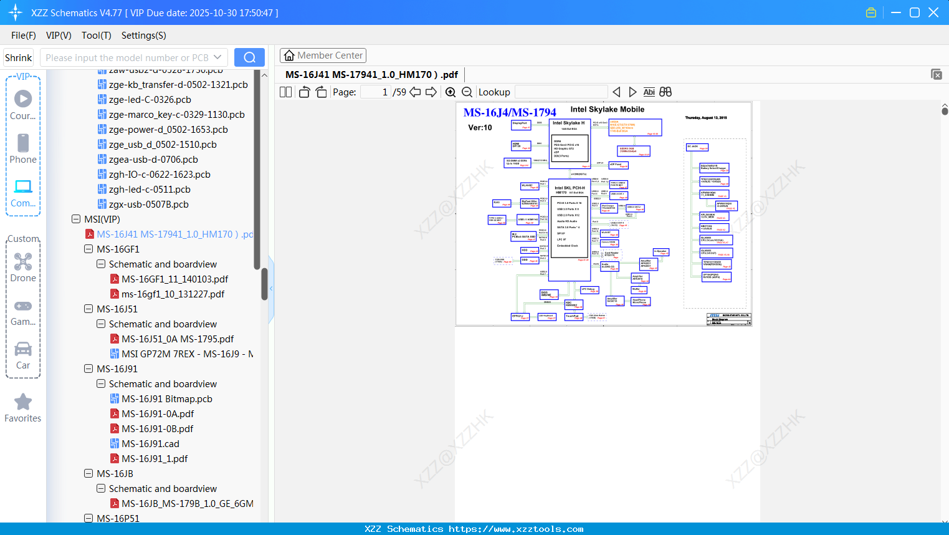Find next lookup match
The width and height of the screenshot is (949, 535).
point(632,92)
